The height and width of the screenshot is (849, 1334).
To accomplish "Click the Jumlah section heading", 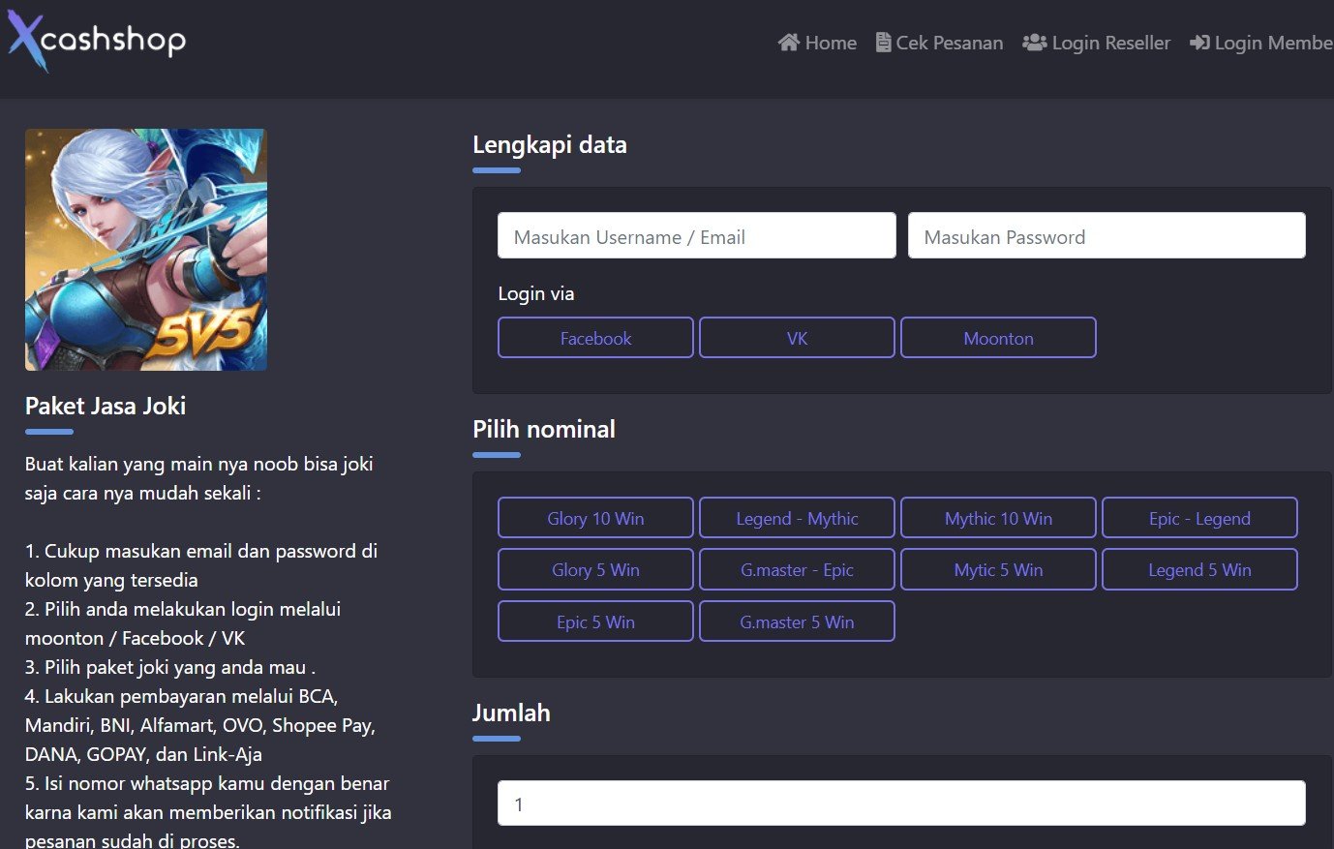I will click(x=511, y=713).
